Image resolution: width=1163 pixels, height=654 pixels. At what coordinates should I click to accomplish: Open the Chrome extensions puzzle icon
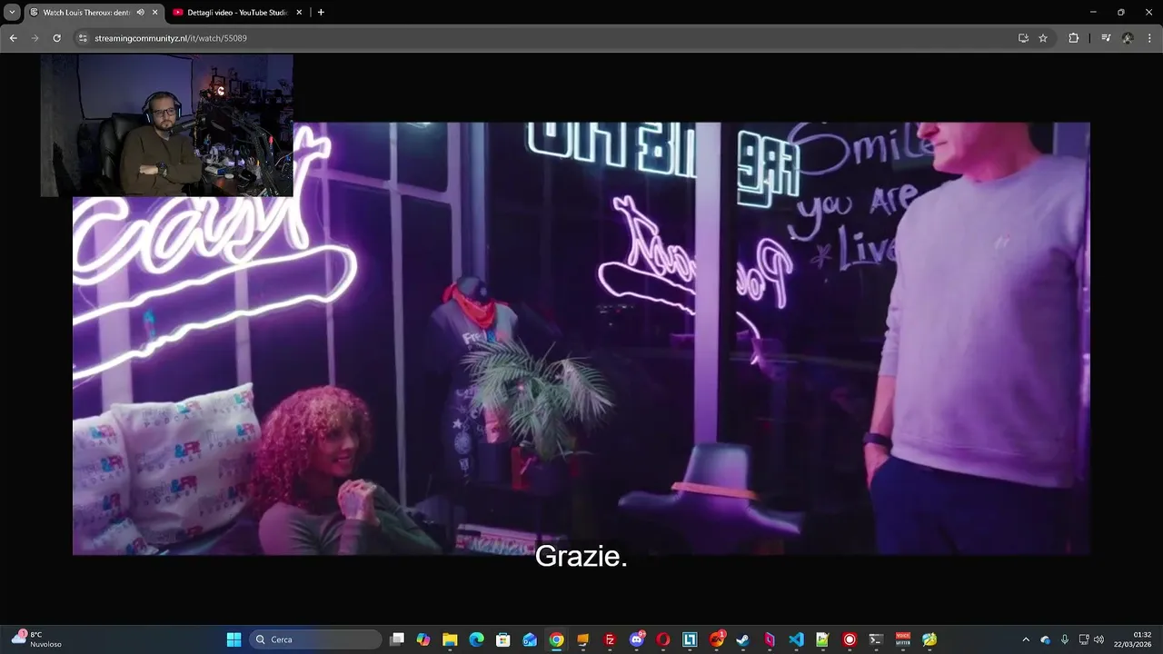(x=1074, y=38)
